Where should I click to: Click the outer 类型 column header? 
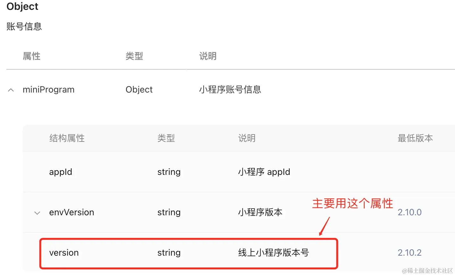134,56
